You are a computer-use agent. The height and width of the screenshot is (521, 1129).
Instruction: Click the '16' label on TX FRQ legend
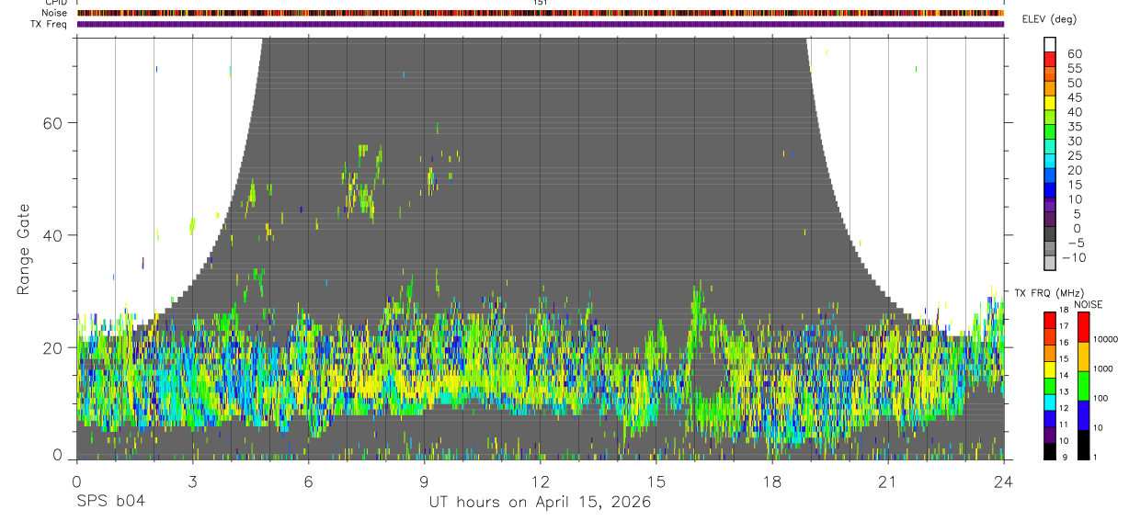(x=1064, y=342)
